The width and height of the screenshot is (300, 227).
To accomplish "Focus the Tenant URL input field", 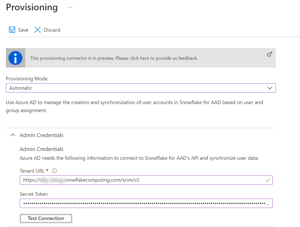I will tap(146, 180).
